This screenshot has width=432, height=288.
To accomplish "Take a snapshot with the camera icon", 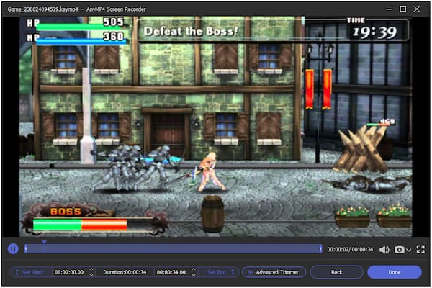I will (x=399, y=249).
